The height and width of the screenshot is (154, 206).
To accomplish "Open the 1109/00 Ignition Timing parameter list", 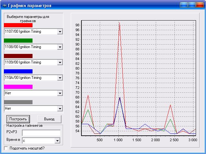I will click(60, 63).
